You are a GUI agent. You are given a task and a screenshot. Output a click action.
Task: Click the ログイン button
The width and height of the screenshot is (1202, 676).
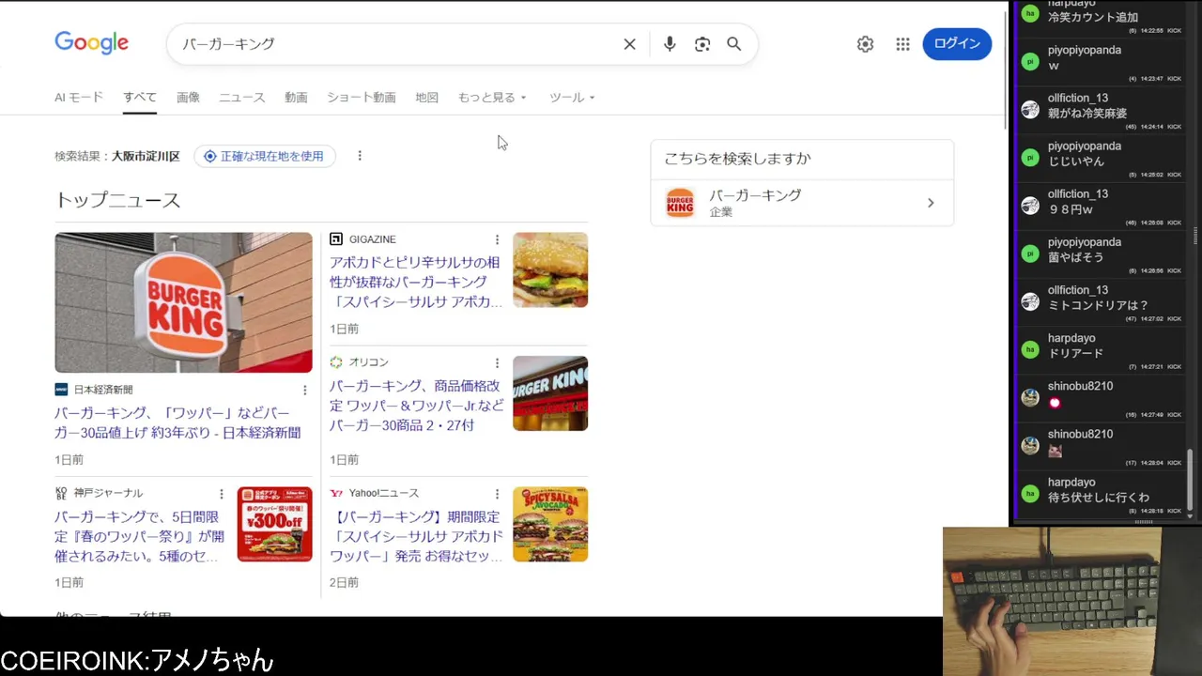pos(957,44)
